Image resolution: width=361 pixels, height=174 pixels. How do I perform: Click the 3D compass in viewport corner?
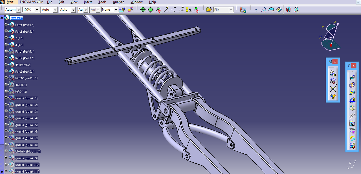click(x=331, y=37)
